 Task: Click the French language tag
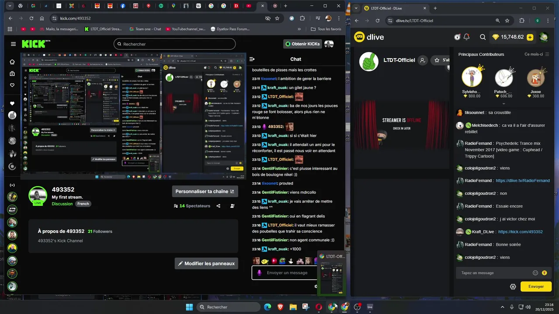(x=83, y=204)
